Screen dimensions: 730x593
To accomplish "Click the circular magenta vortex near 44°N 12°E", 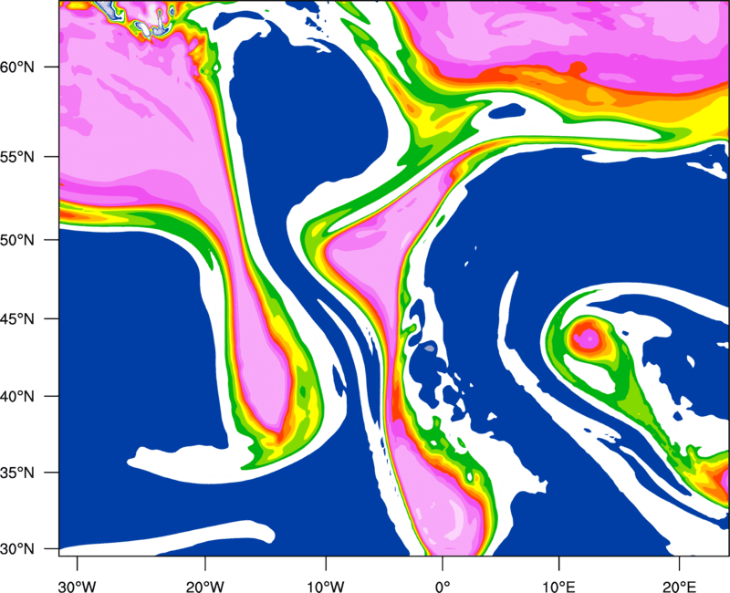I will tap(586, 338).
